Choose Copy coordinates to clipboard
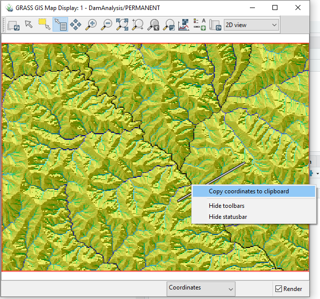This screenshot has height=299, width=320. click(x=248, y=191)
